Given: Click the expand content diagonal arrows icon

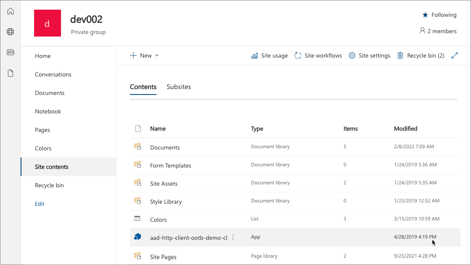Looking at the screenshot, I should (455, 55).
